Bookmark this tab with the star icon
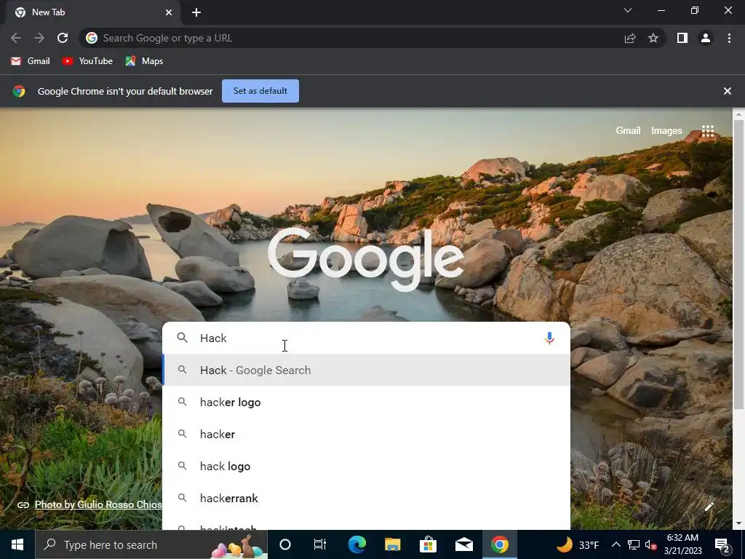 coord(653,38)
